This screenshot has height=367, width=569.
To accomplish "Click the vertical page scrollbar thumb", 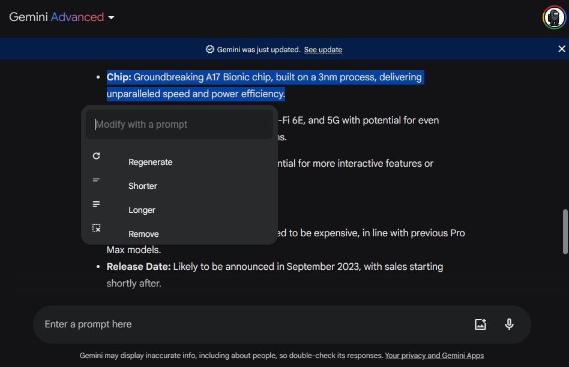I will [565, 231].
